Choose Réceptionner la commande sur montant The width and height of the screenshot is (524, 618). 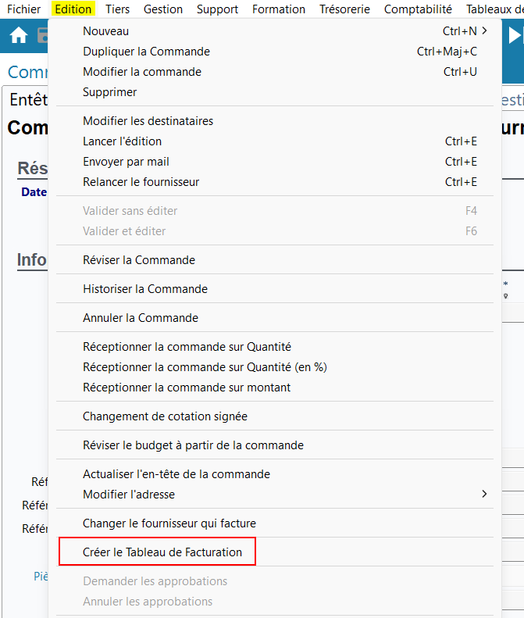pyautogui.click(x=187, y=388)
